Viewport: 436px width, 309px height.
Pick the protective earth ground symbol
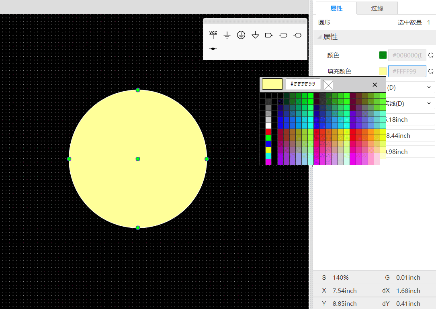point(241,35)
